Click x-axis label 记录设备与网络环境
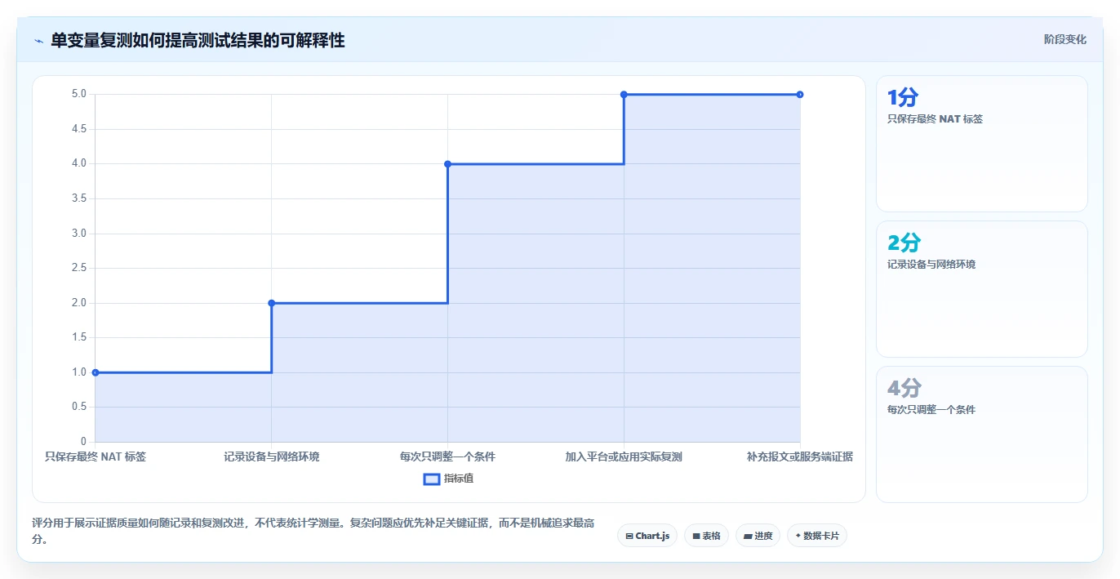Screen dimensions: 1120x579 pyautogui.click(x=272, y=457)
